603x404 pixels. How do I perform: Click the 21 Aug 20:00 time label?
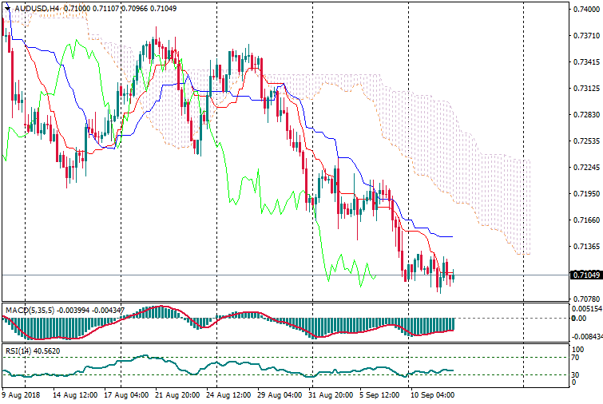(x=176, y=394)
